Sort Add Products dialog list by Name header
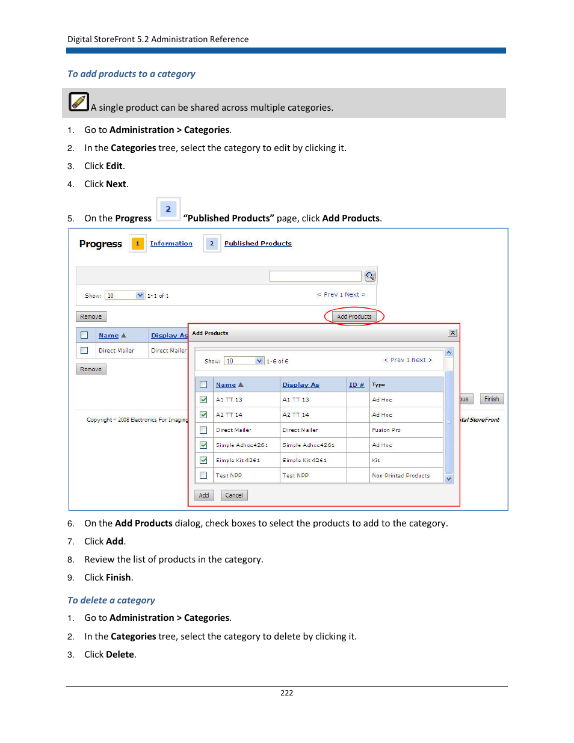 (226, 385)
